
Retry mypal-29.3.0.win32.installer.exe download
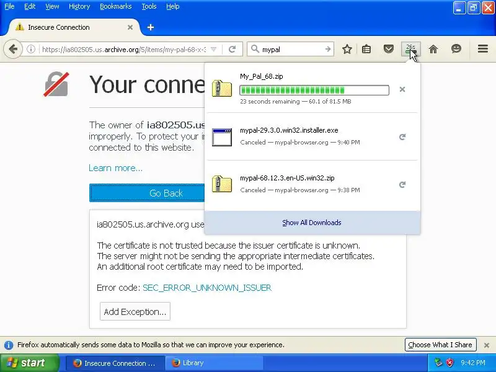pyautogui.click(x=402, y=136)
